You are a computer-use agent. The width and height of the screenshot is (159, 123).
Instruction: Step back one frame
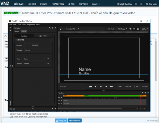(x=95, y=87)
